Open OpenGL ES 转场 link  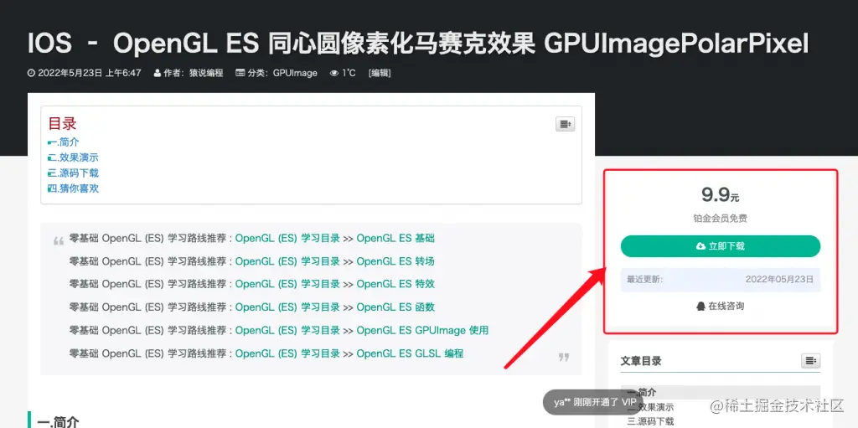click(395, 261)
